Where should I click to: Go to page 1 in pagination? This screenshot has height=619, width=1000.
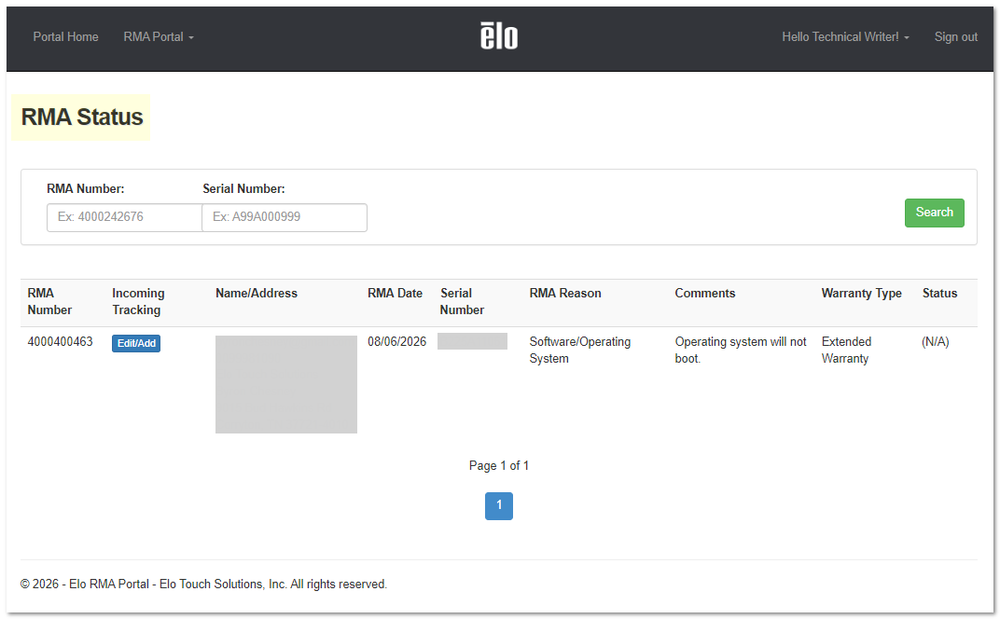499,505
